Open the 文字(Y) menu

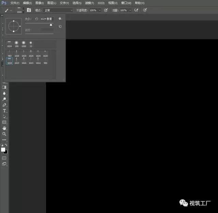(x=64, y=3)
